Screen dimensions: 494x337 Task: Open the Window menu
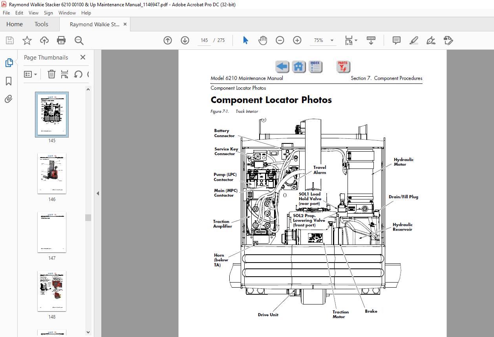pyautogui.click(x=67, y=13)
